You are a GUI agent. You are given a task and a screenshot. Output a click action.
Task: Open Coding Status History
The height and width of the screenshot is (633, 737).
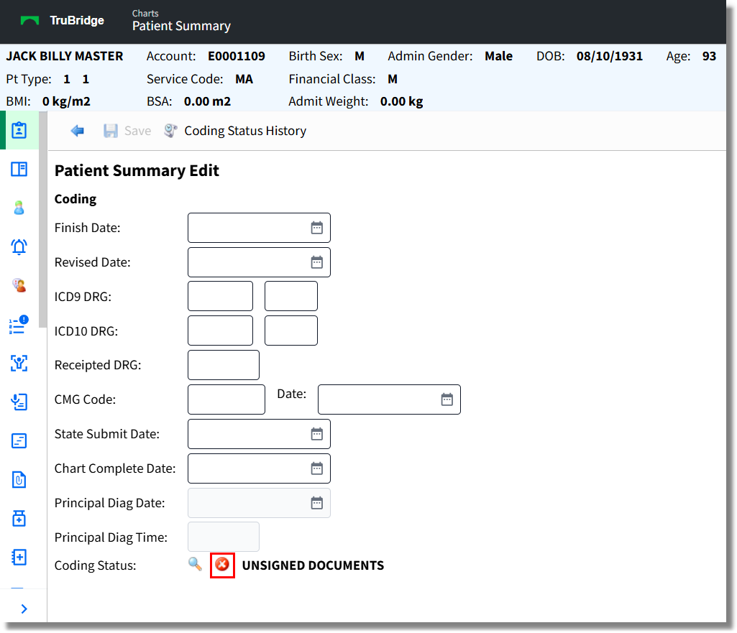245,131
